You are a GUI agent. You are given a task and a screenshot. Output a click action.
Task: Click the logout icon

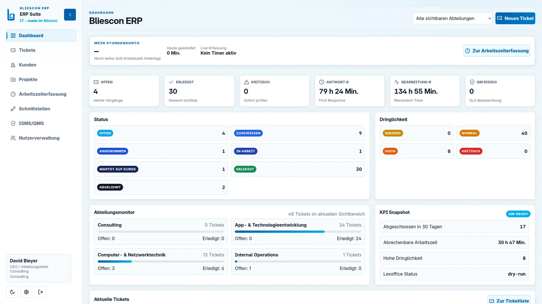tap(40, 292)
